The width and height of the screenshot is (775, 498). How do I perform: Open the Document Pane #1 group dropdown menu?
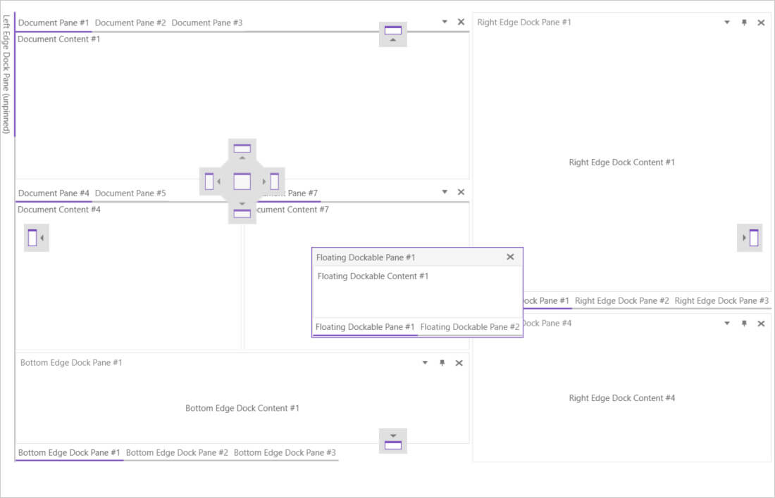click(x=445, y=22)
